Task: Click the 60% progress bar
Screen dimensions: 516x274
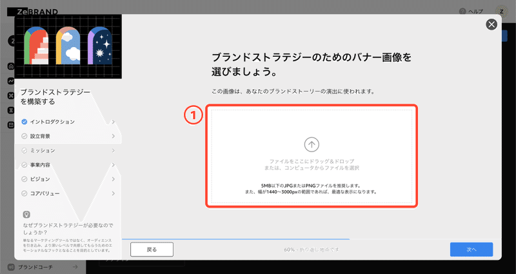Action: 235,239
